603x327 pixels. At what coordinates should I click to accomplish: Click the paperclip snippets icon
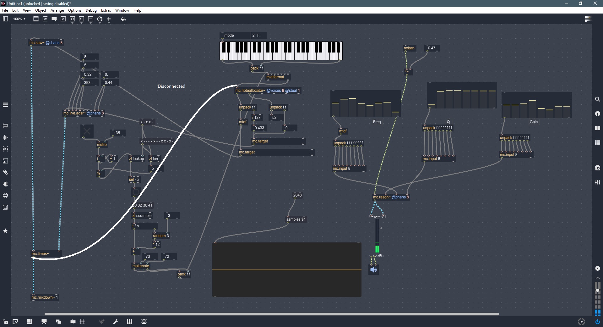coord(5,172)
